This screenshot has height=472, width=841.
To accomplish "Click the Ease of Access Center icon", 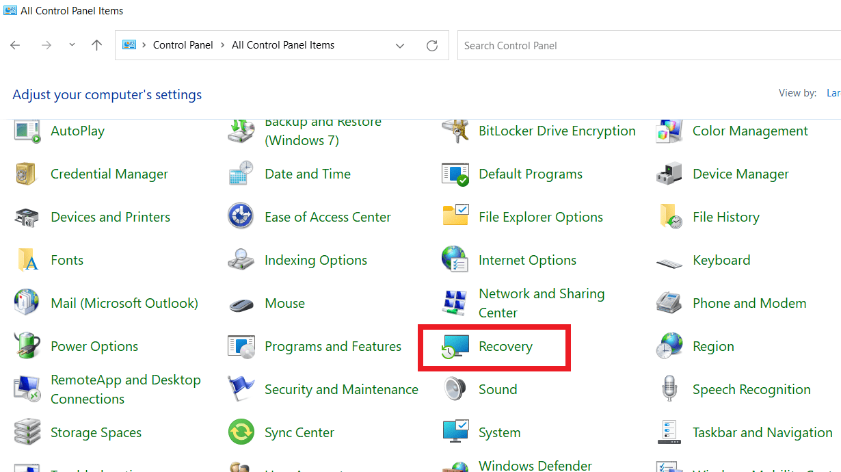I will [x=241, y=218].
